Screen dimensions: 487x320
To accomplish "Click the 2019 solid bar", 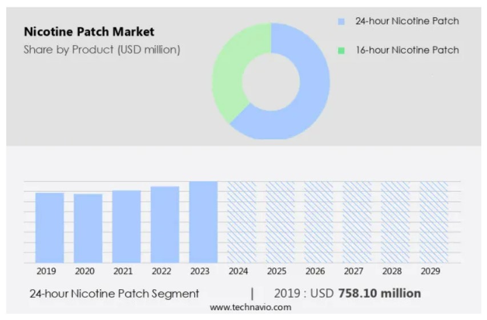I will point(50,227).
